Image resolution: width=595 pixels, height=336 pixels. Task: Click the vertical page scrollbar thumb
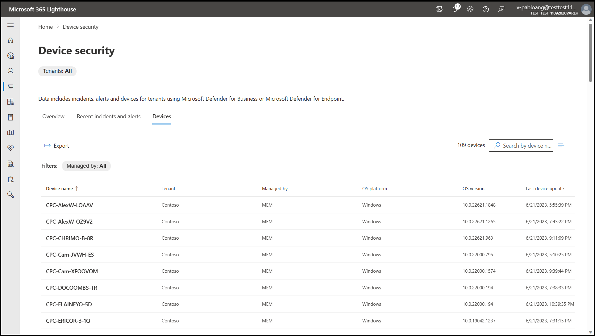[590, 52]
